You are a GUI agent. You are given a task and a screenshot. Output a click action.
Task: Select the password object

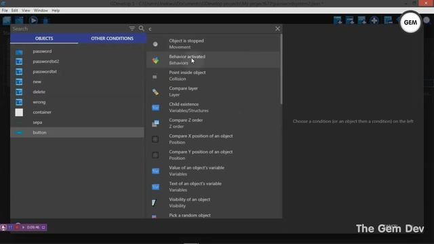click(77, 52)
